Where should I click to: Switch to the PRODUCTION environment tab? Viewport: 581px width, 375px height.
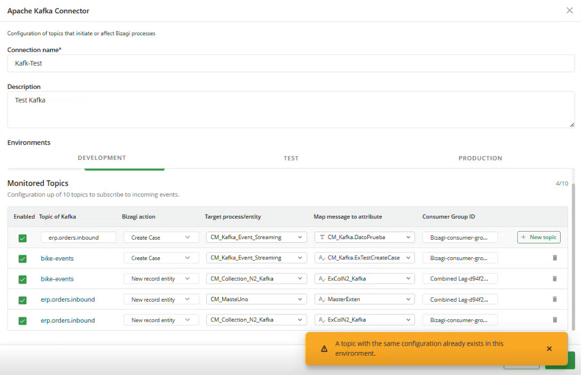480,158
